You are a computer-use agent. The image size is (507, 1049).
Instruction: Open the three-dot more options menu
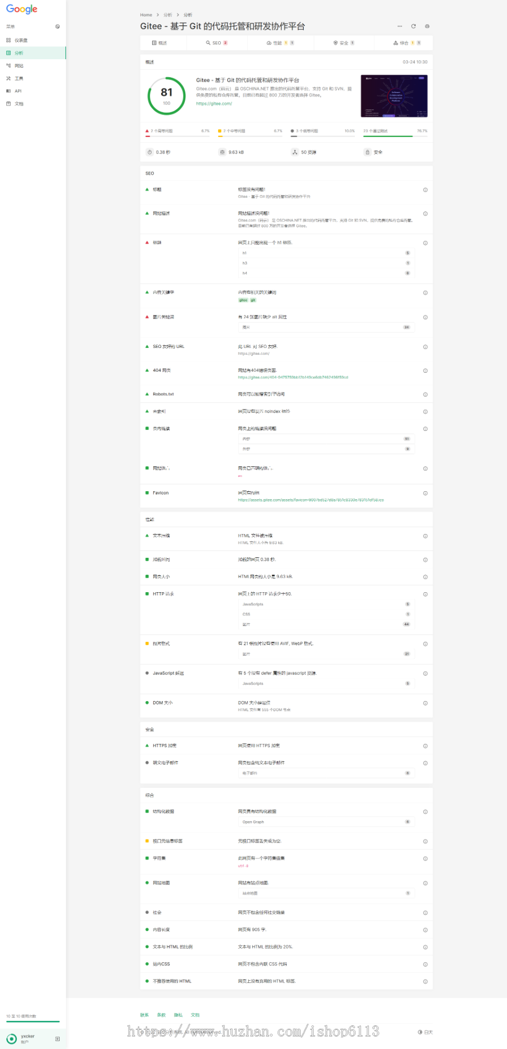tap(399, 26)
